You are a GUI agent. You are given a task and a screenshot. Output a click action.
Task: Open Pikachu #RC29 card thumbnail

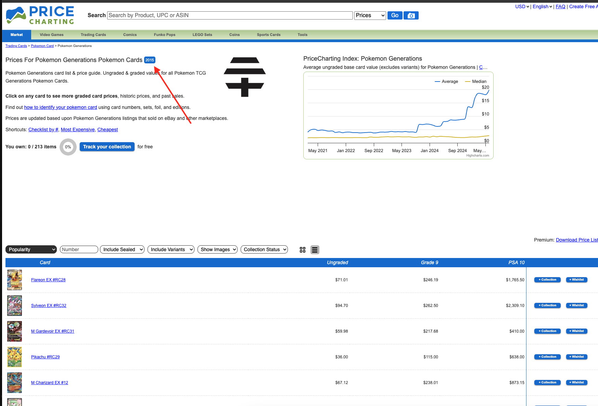(x=15, y=357)
